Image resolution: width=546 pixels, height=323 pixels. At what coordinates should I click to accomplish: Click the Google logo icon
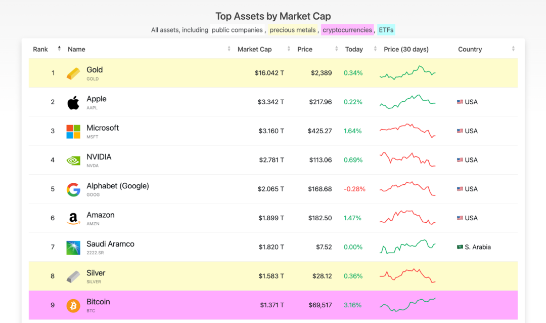pyautogui.click(x=73, y=190)
